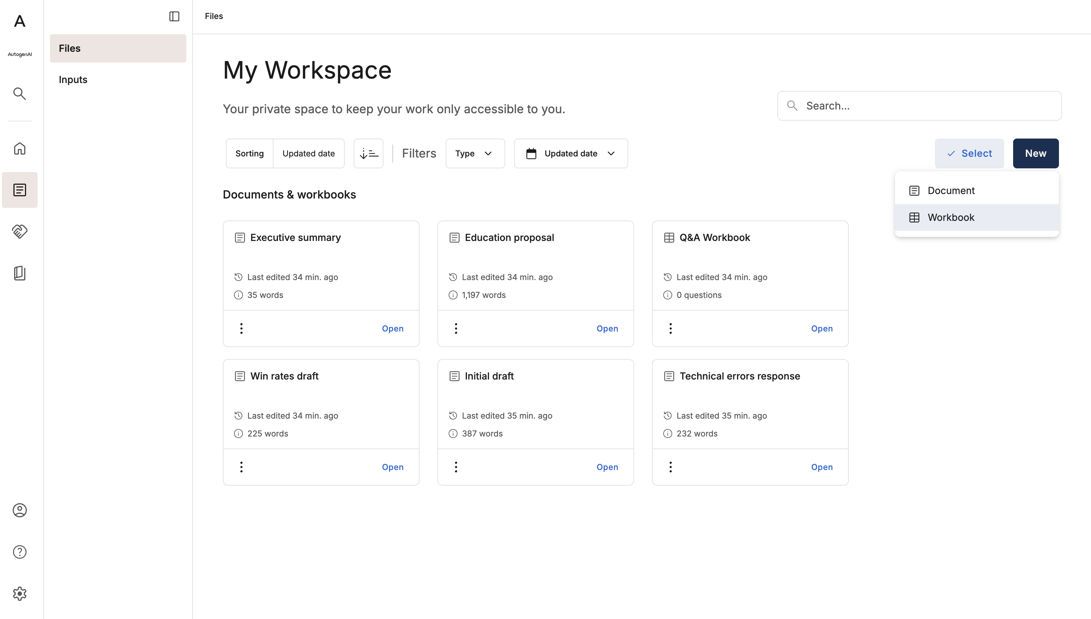Open the settings gear icon
Viewport: 1091px width, 619px height.
pos(20,593)
